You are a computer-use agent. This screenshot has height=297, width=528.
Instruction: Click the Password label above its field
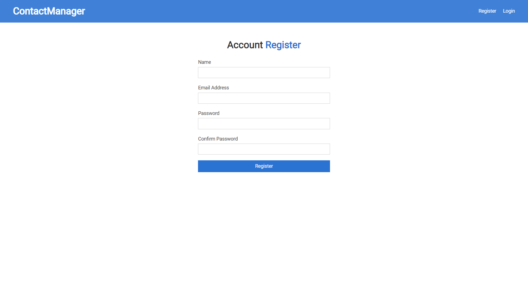(x=208, y=113)
